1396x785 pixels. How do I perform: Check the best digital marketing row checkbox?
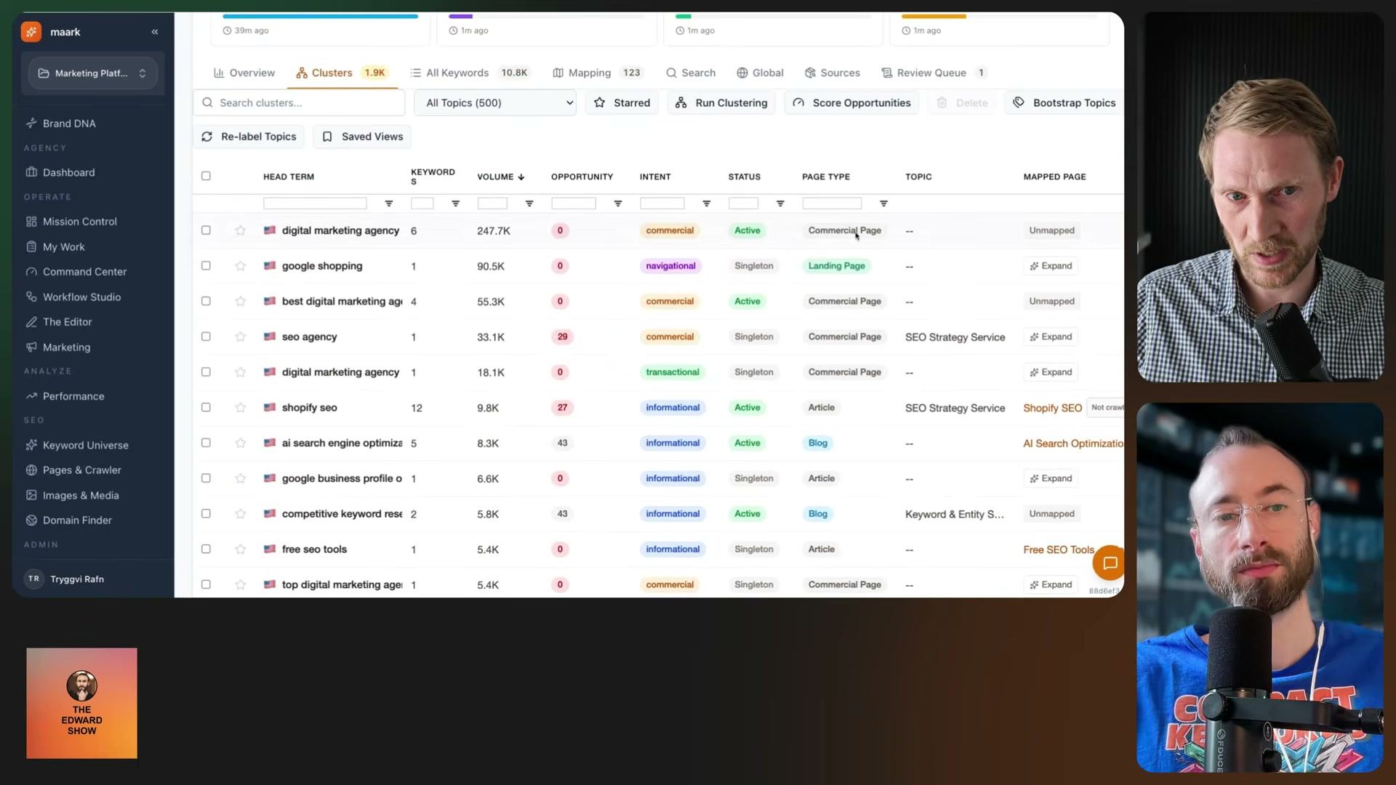(206, 301)
